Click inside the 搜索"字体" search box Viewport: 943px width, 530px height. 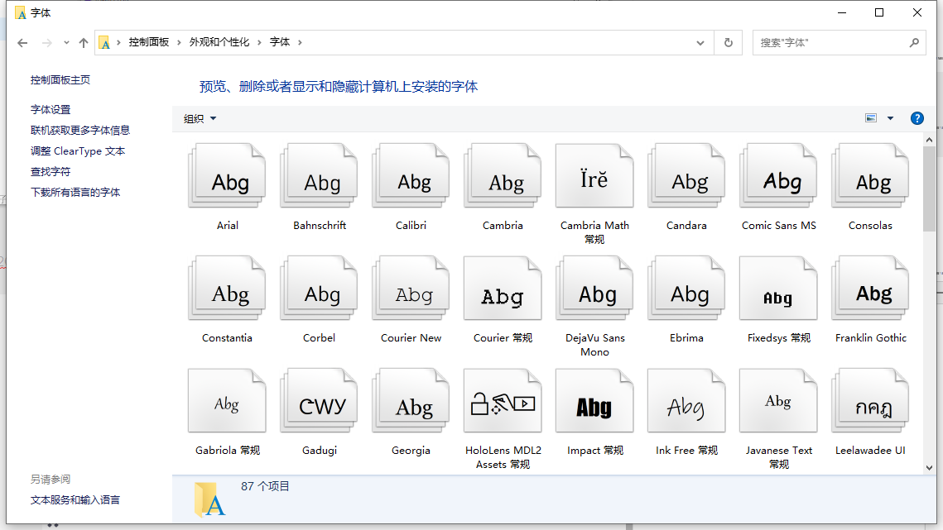(x=828, y=42)
